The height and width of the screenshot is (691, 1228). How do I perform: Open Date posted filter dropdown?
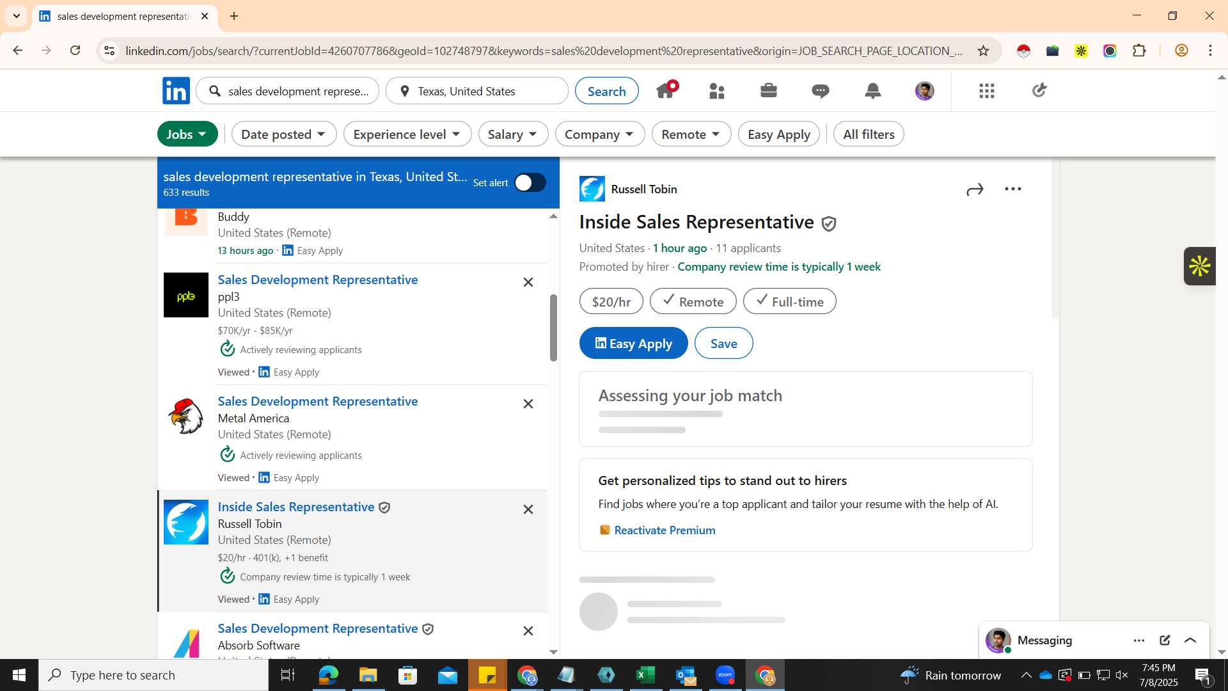coord(284,134)
